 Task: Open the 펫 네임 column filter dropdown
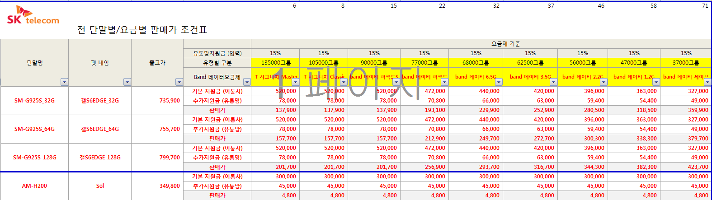point(127,82)
